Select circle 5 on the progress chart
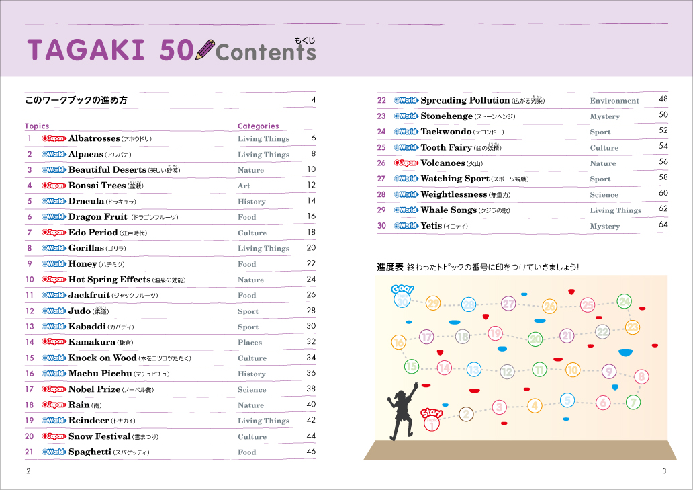Viewport: 693px width, 490px height. tap(567, 400)
